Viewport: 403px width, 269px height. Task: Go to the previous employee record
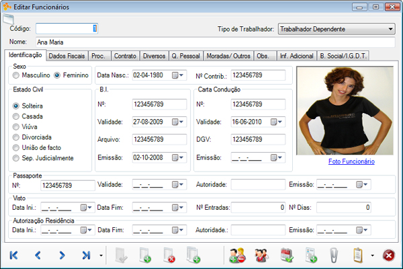38,256
